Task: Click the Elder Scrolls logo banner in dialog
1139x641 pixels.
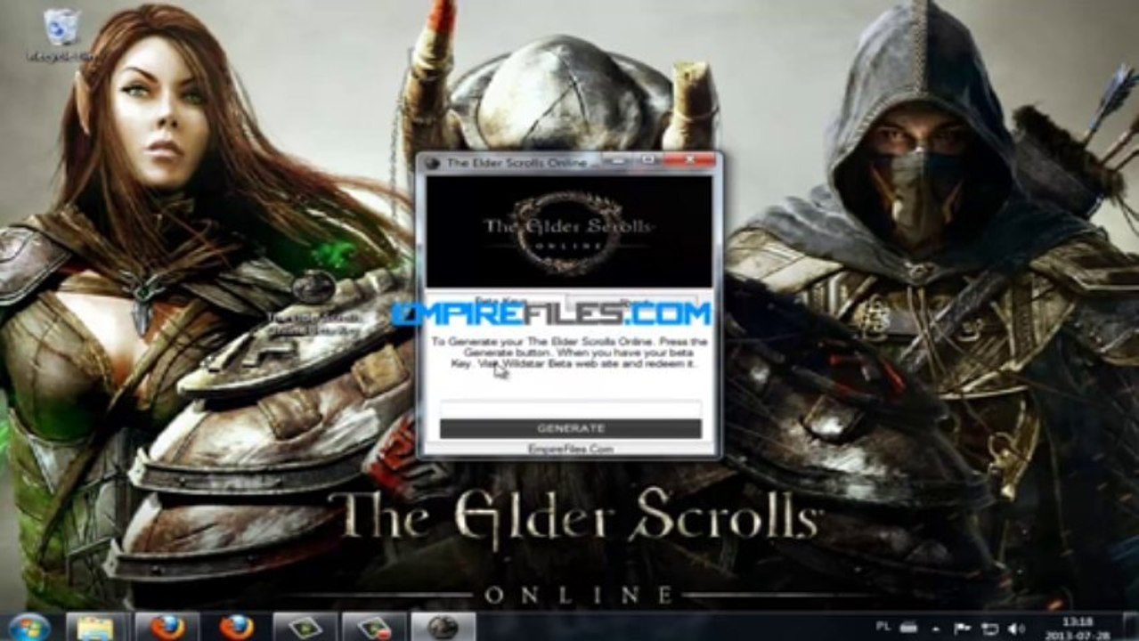Action: [568, 230]
